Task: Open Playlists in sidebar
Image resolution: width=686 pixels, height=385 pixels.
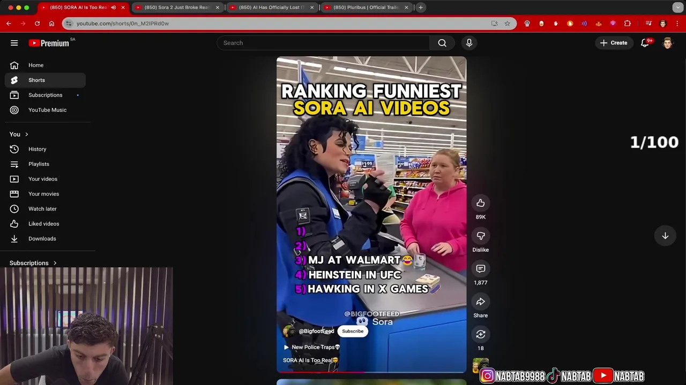Action: coord(46,164)
